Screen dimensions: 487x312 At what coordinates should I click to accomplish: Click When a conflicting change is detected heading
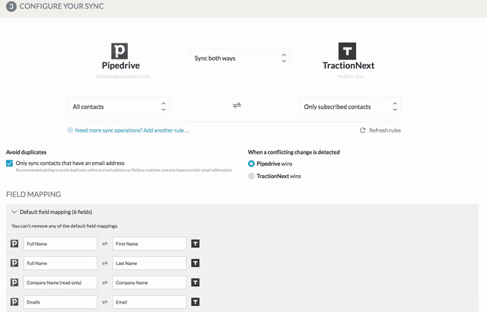294,152
